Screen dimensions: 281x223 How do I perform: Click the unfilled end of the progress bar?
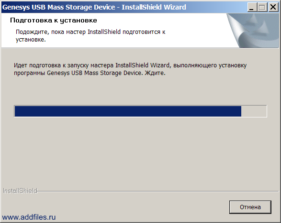click(254, 111)
